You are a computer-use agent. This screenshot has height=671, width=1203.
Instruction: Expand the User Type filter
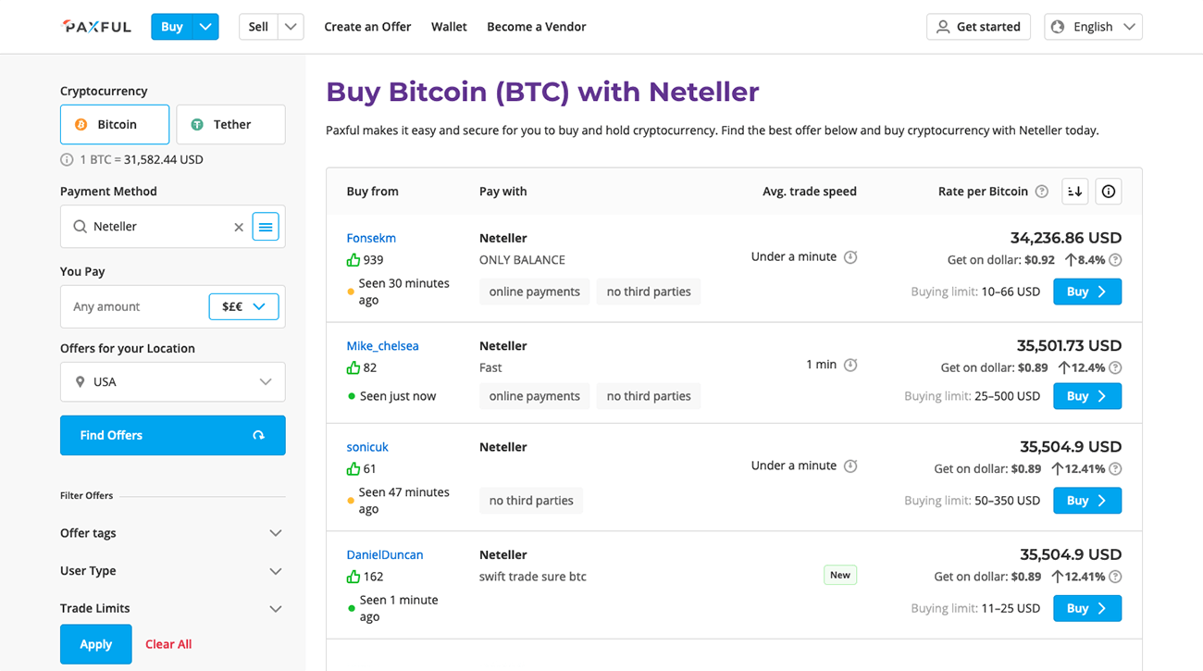[172, 571]
